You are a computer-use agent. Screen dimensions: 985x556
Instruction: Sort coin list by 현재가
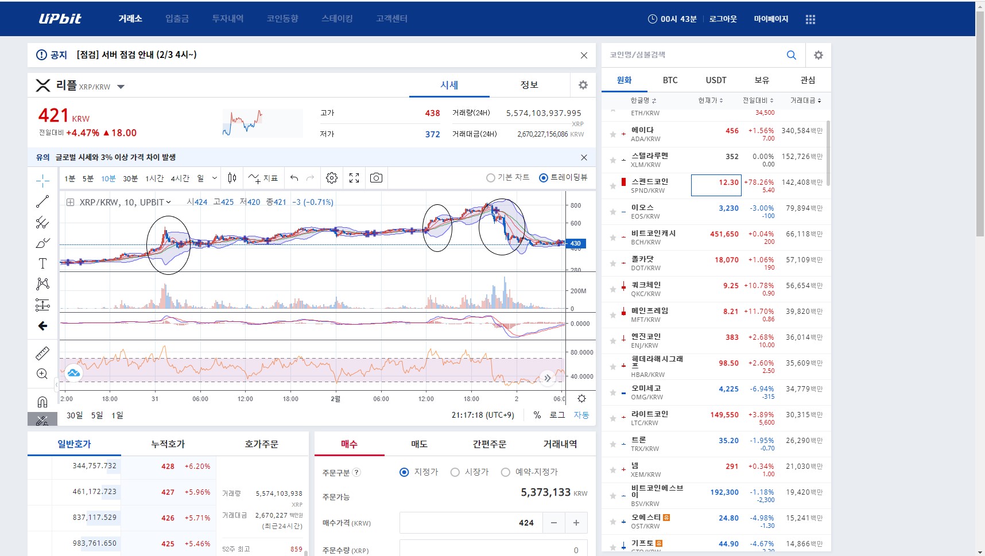click(x=711, y=100)
